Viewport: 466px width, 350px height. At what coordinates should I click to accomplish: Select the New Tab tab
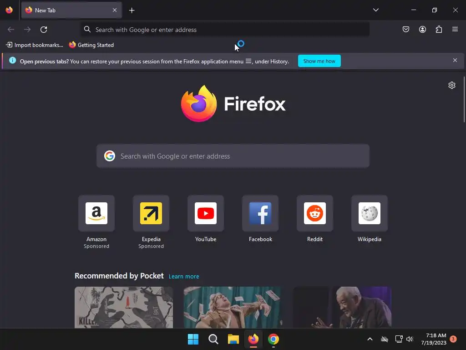pos(71,10)
